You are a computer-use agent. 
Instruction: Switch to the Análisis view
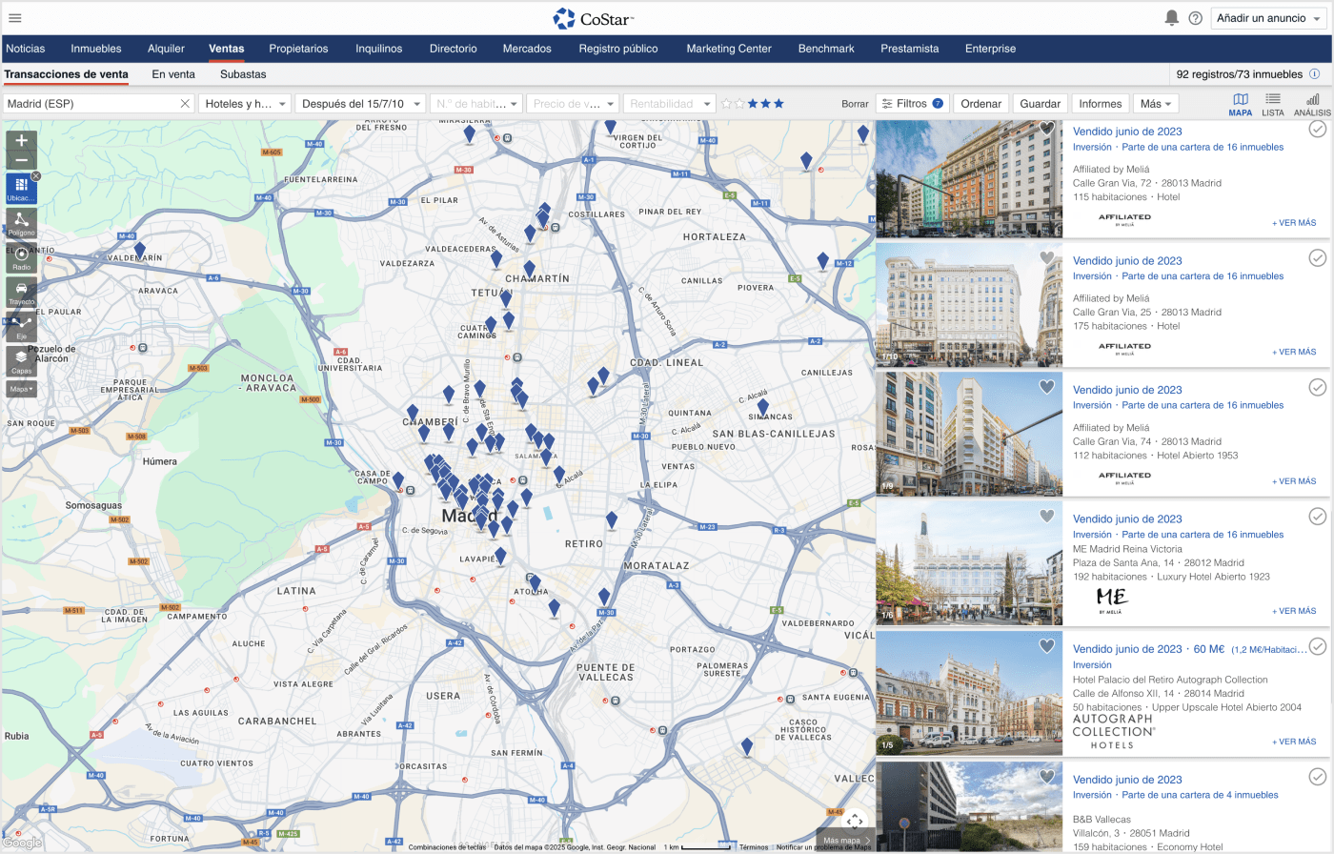point(1312,104)
